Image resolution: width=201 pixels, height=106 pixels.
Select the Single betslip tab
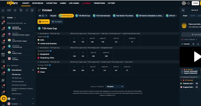185,16
